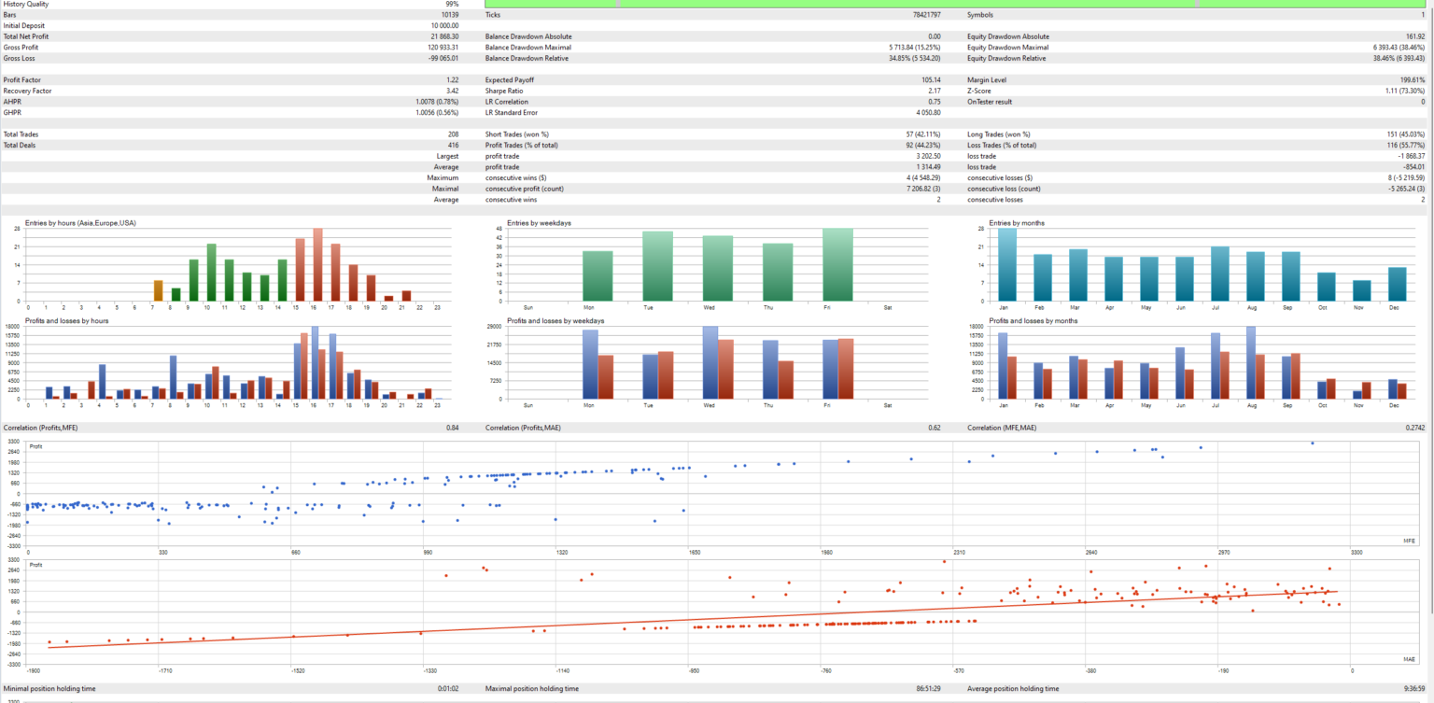Select the Profit Factor value 1.22

452,80
